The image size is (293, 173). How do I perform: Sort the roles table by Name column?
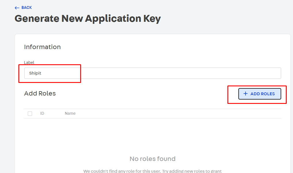pyautogui.click(x=70, y=113)
